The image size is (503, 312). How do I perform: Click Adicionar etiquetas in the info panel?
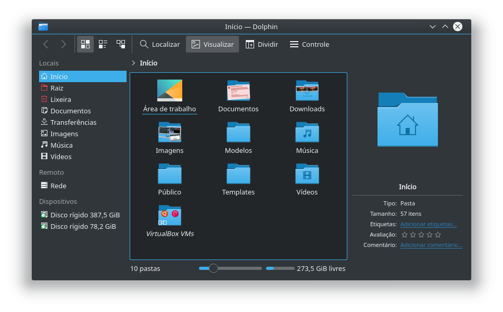[428, 224]
